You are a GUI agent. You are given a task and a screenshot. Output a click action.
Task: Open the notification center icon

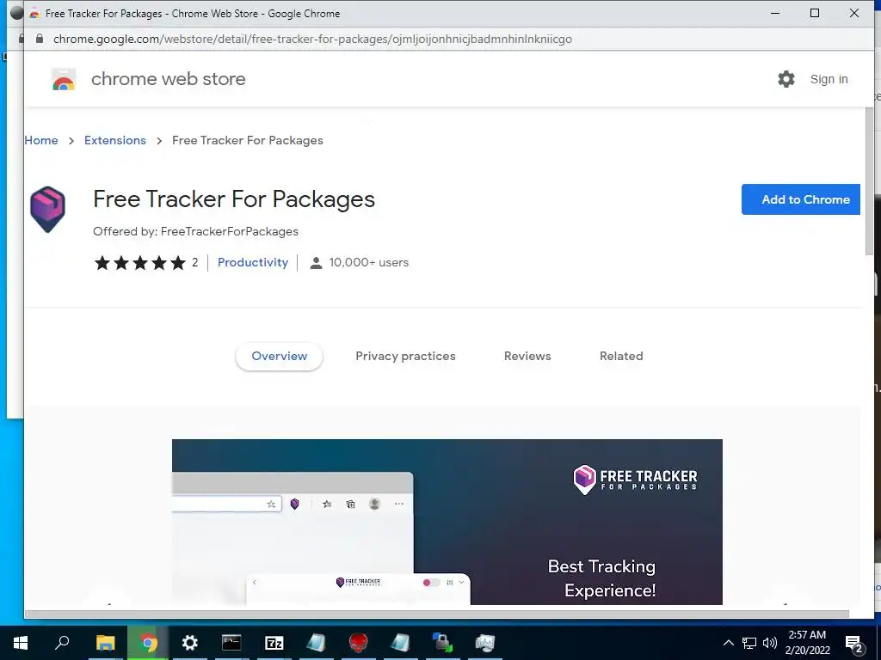click(854, 644)
